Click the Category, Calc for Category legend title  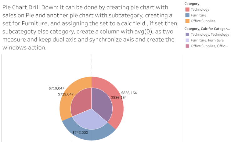[x=207, y=28]
